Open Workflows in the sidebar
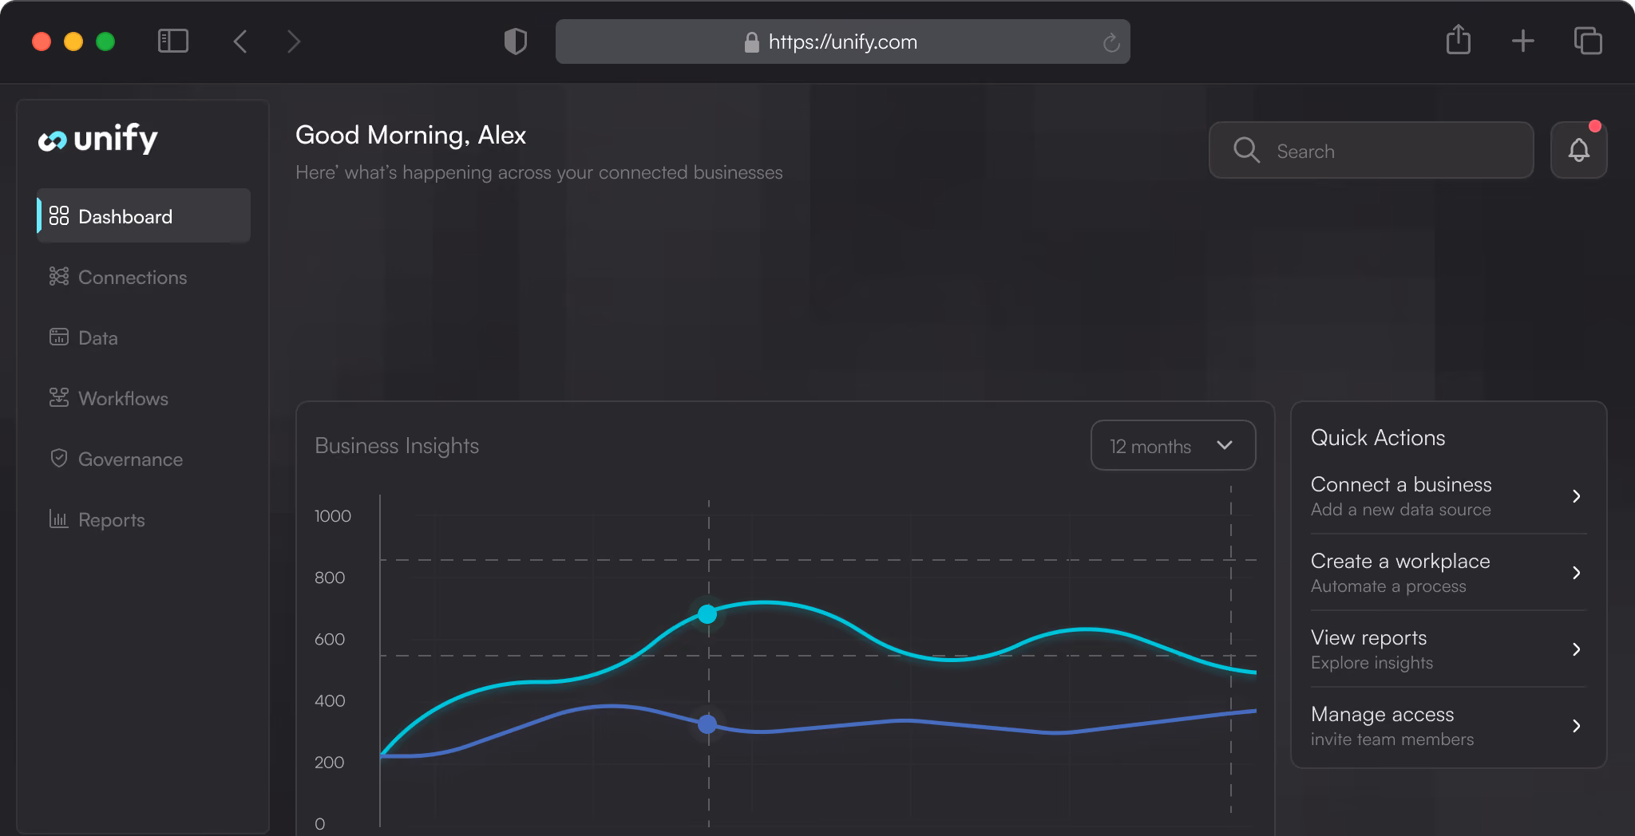This screenshot has width=1635, height=836. coord(144,398)
